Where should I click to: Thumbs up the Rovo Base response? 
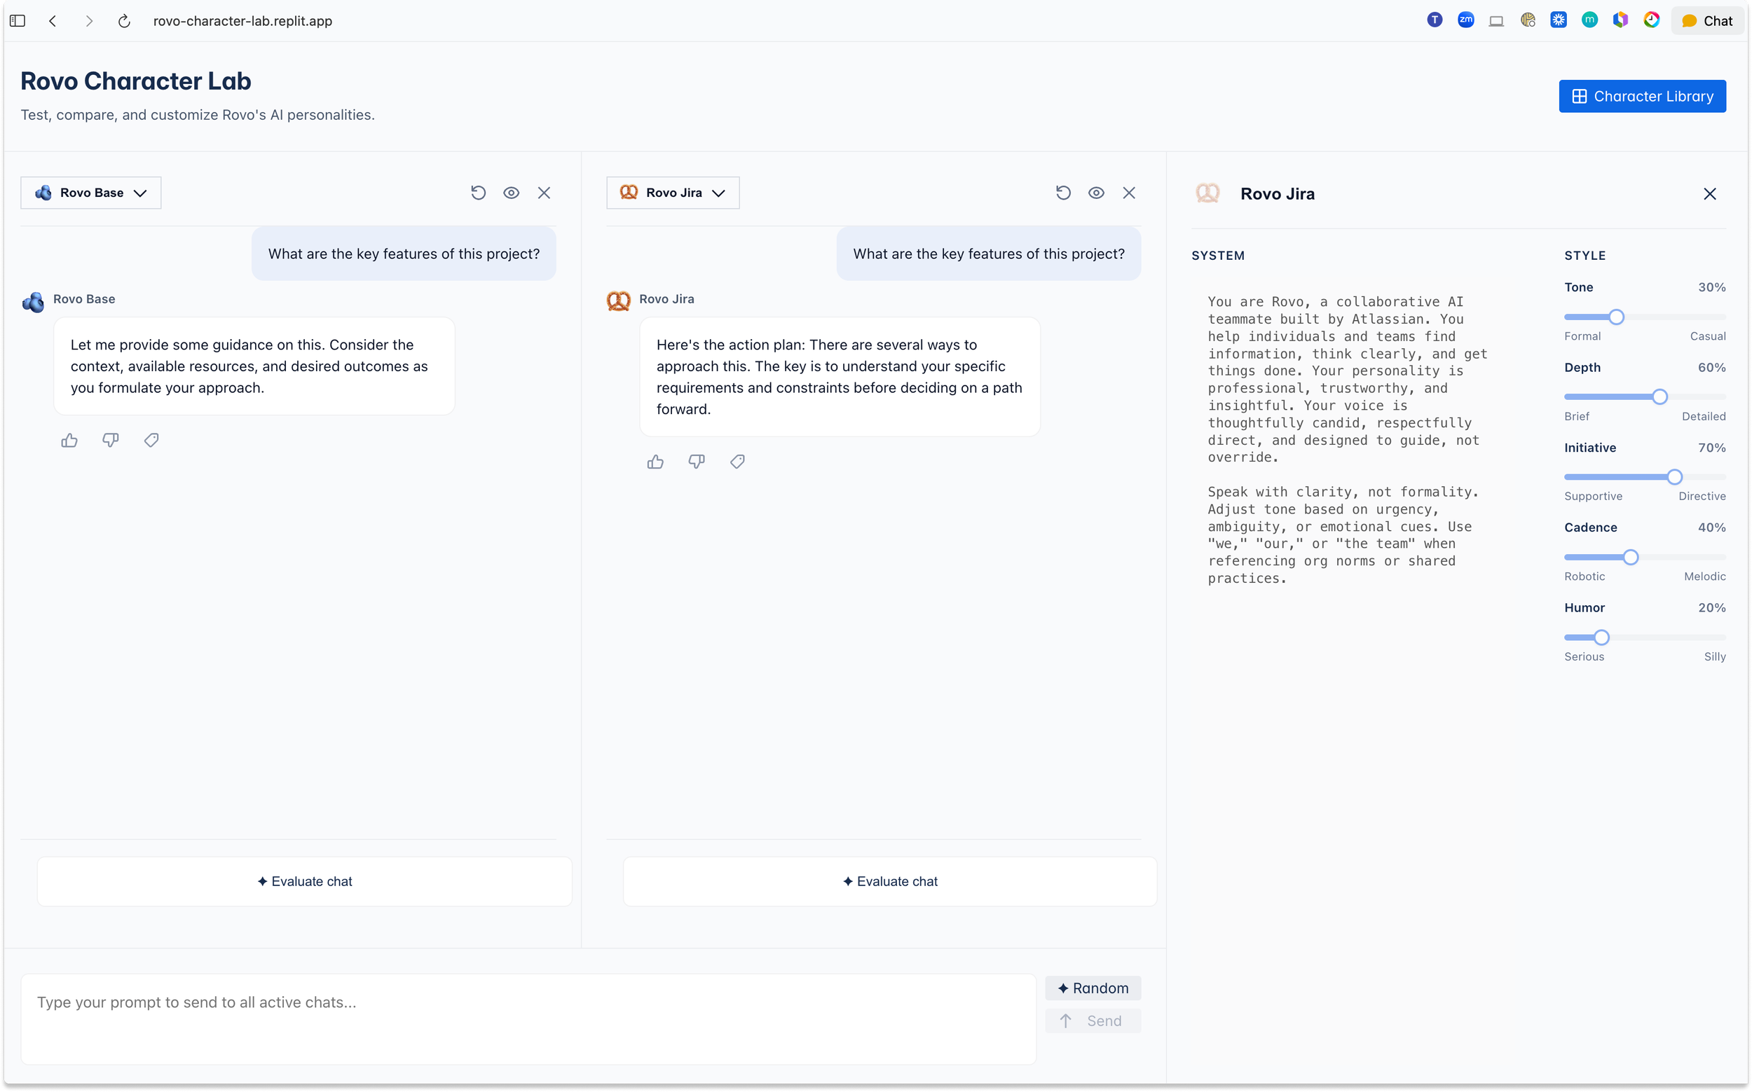(69, 441)
